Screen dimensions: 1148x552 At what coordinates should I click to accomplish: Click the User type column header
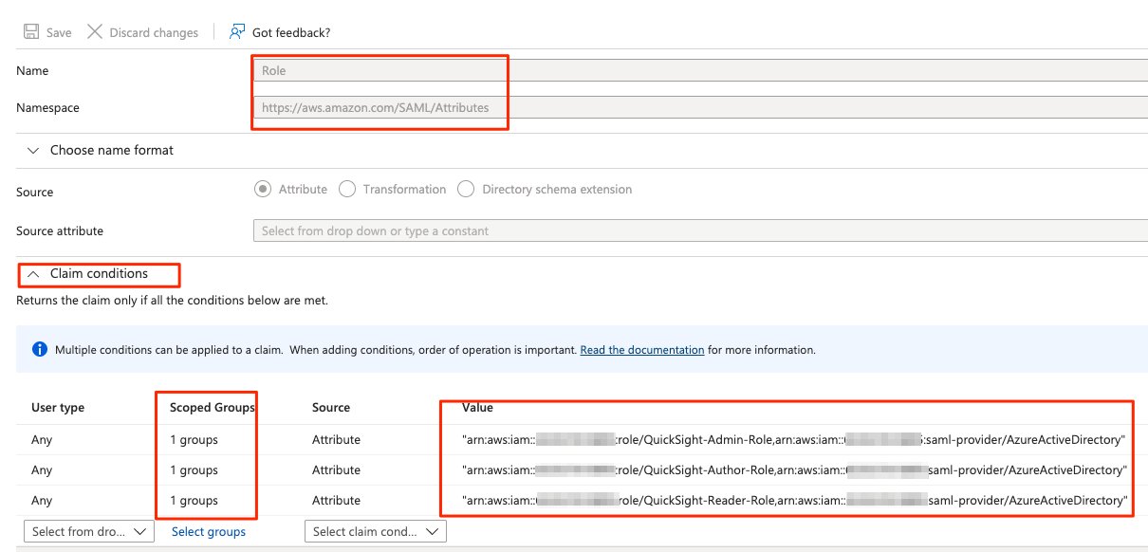coord(58,408)
